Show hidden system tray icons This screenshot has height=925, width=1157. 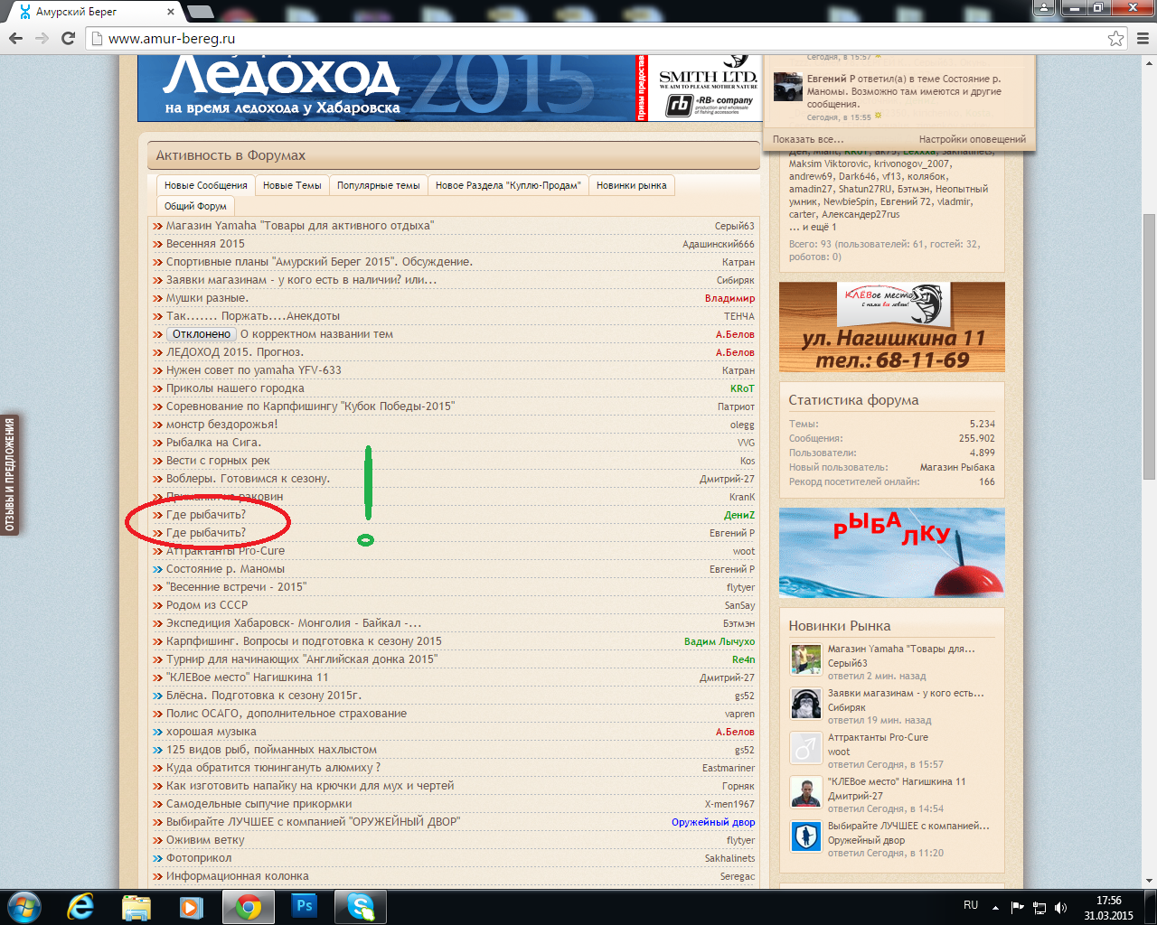995,907
